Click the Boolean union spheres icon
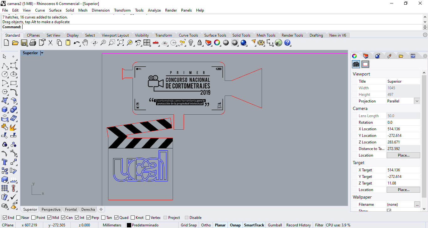 point(13,109)
